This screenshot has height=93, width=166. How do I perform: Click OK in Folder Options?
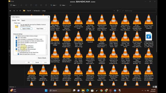(29, 62)
